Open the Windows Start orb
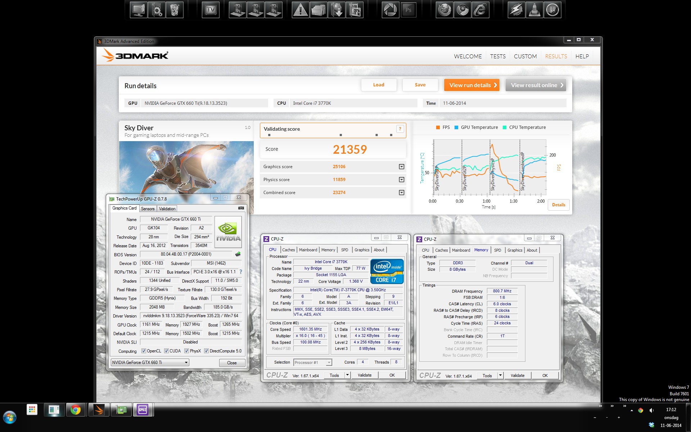The width and height of the screenshot is (691, 432). pos(10,418)
